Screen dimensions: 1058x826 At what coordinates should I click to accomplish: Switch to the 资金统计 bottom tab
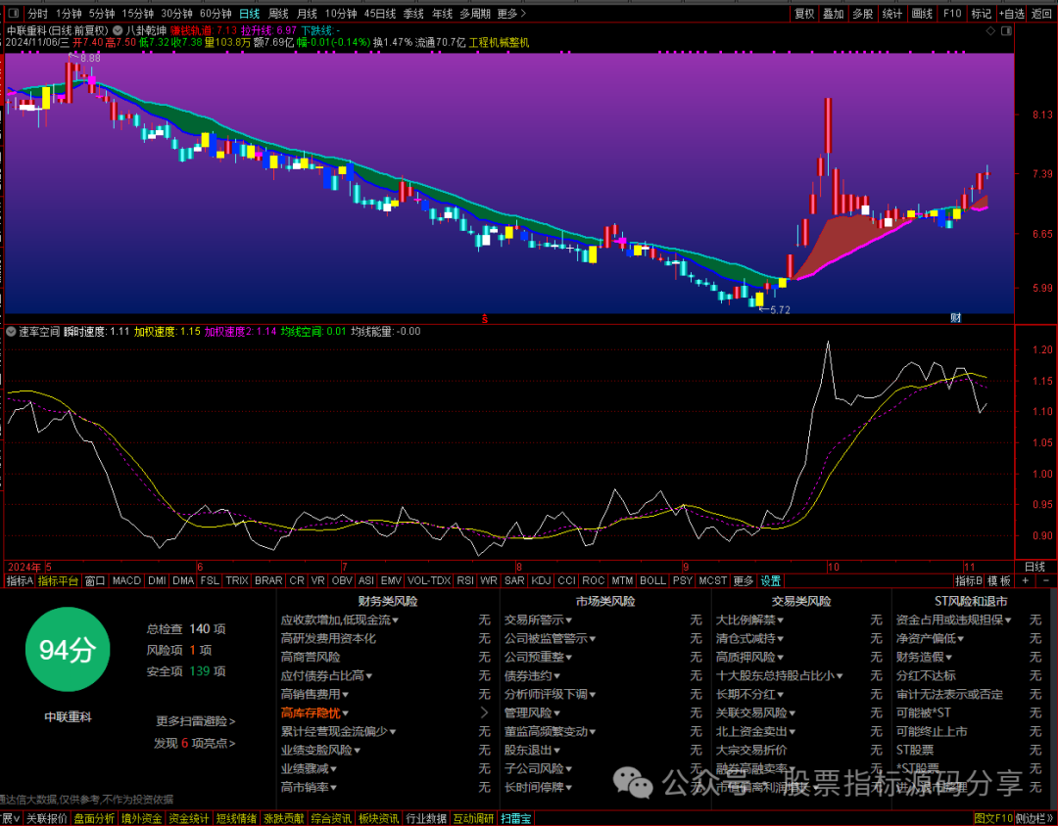pyautogui.click(x=188, y=818)
